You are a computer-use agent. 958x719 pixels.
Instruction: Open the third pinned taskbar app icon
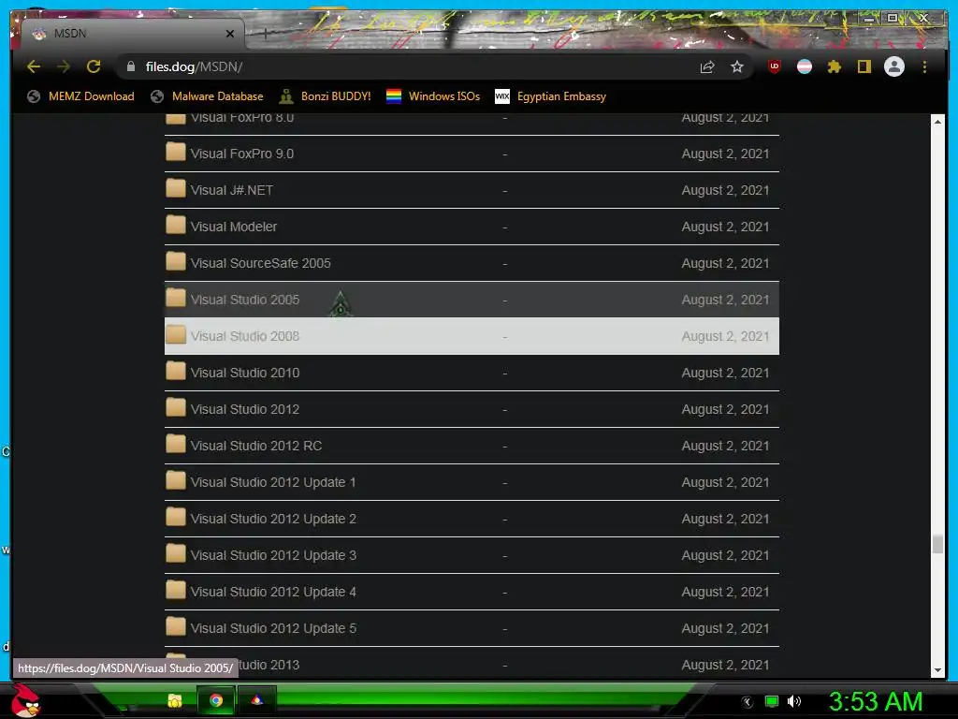pyautogui.click(x=256, y=700)
